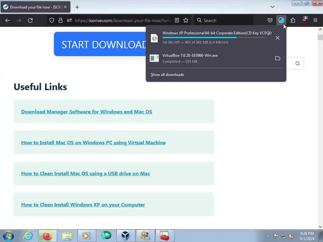Cancel the Windows XP download
Image resolution: width=323 pixels, height=242 pixels.
coord(278,38)
